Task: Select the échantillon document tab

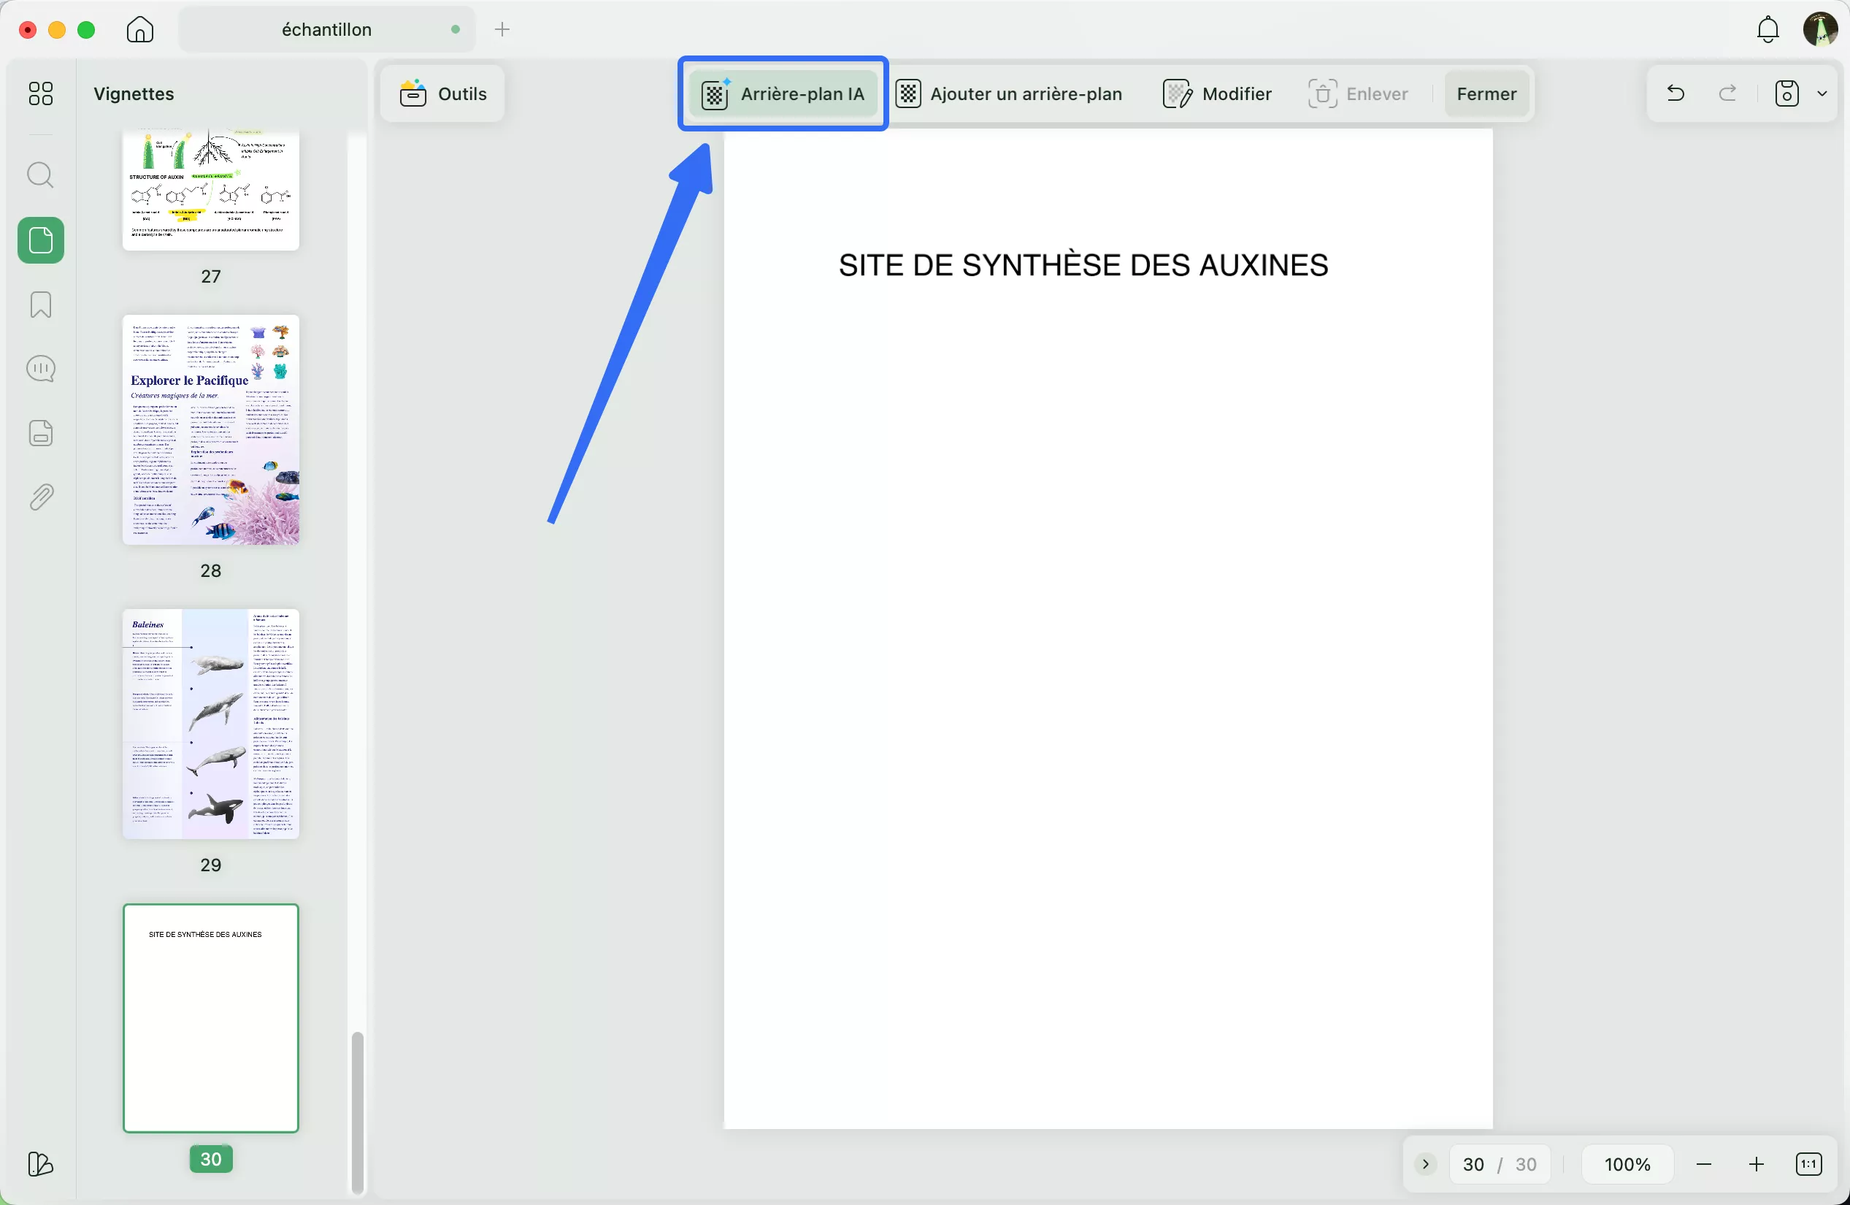Action: tap(326, 29)
